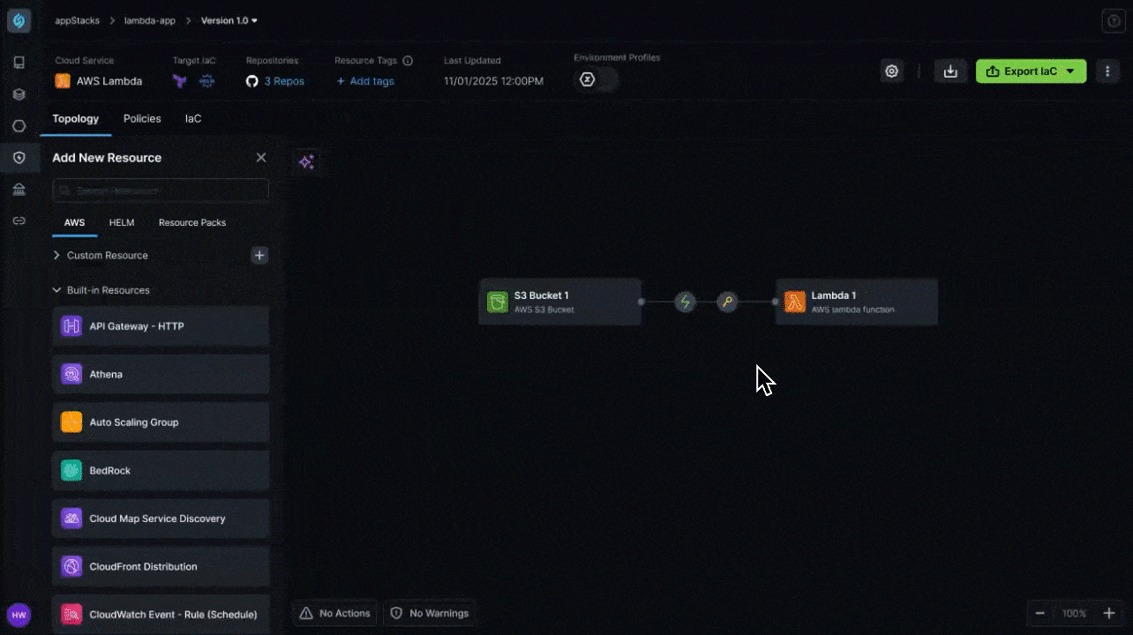
Task: Click the second target IaC icon
Action: point(207,81)
